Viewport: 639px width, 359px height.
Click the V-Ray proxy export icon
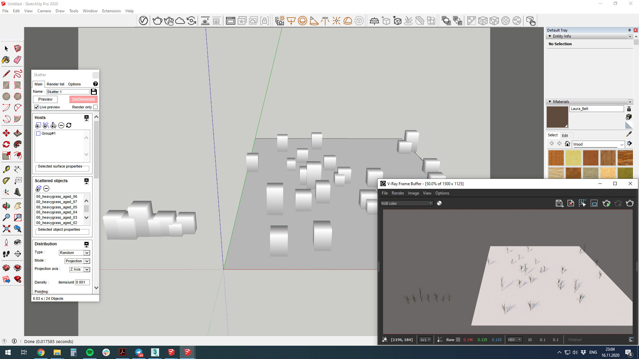pos(386,21)
